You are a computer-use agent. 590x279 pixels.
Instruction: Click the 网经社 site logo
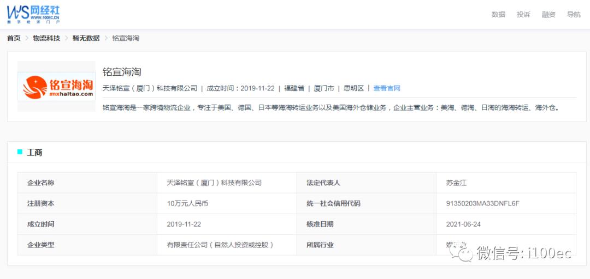coord(33,15)
